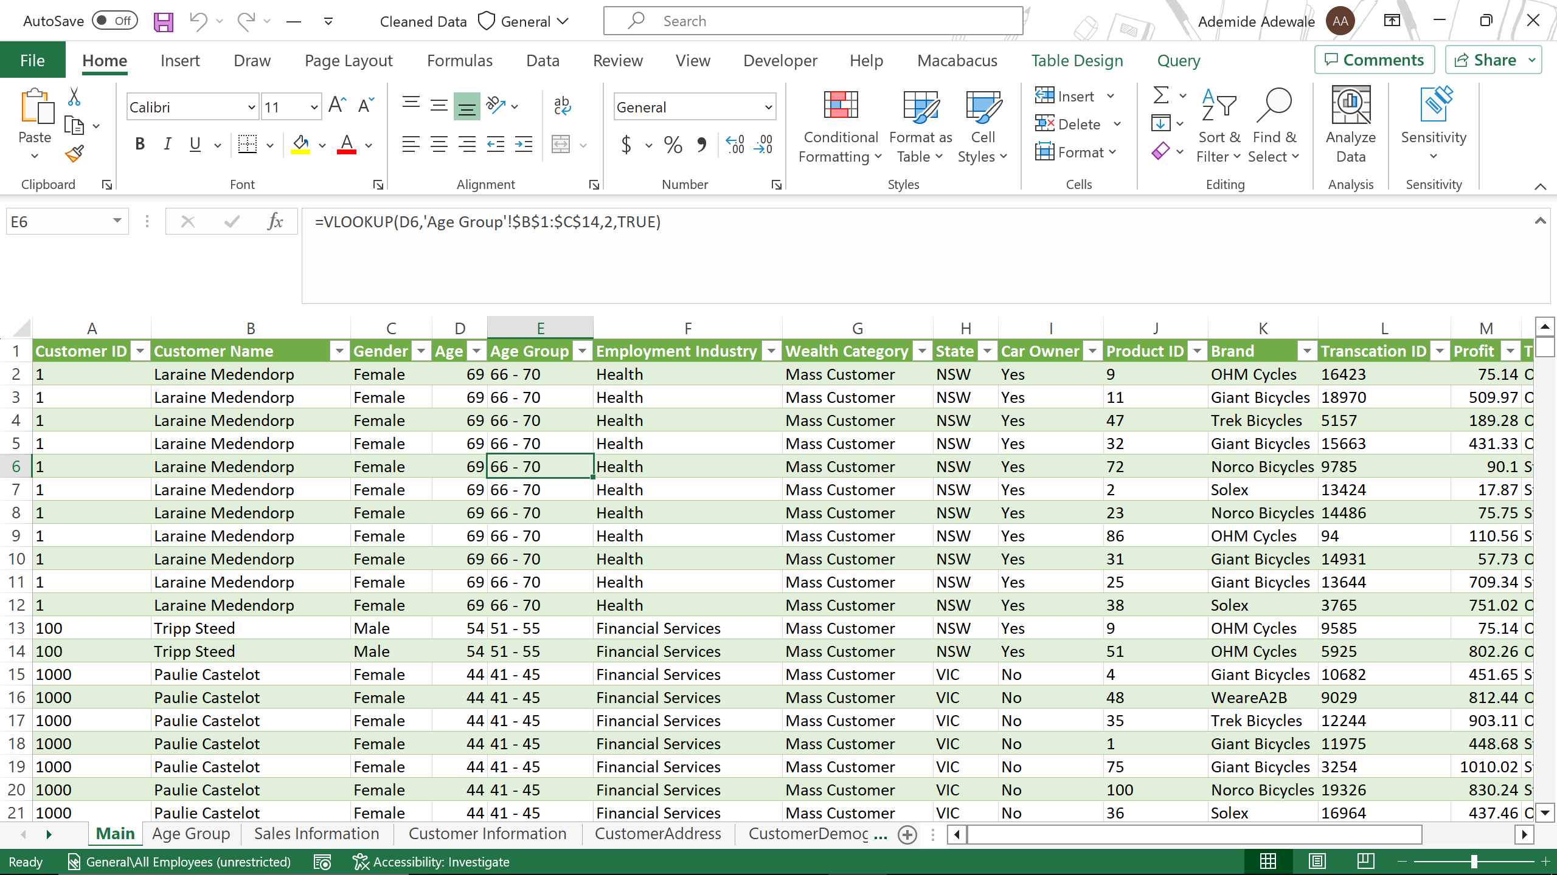
Task: Switch to the Sales Information sheet tab
Action: (316, 834)
